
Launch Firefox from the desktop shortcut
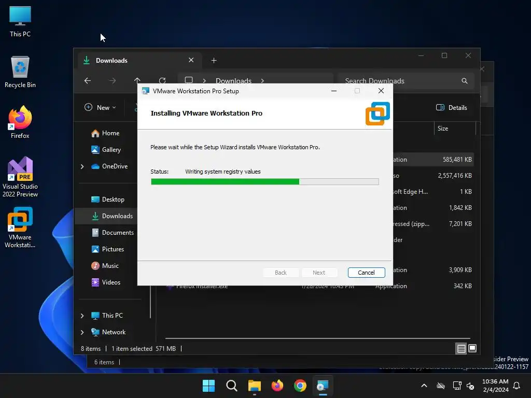tap(20, 122)
